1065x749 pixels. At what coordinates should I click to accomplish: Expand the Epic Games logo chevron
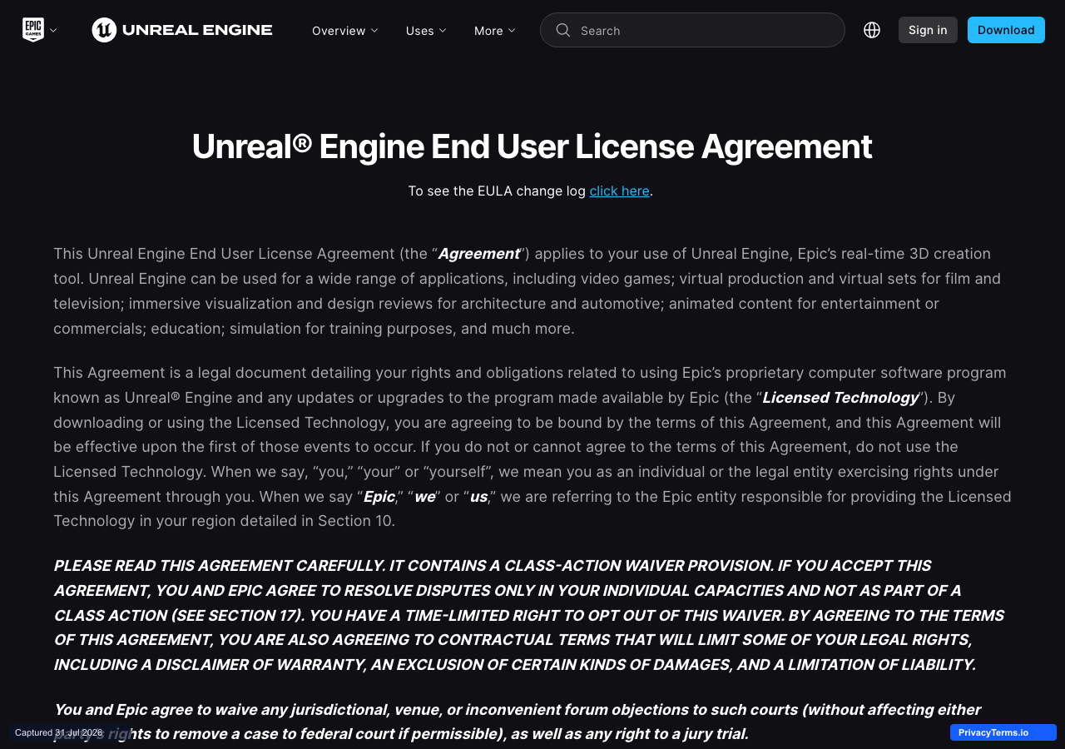coord(53,30)
